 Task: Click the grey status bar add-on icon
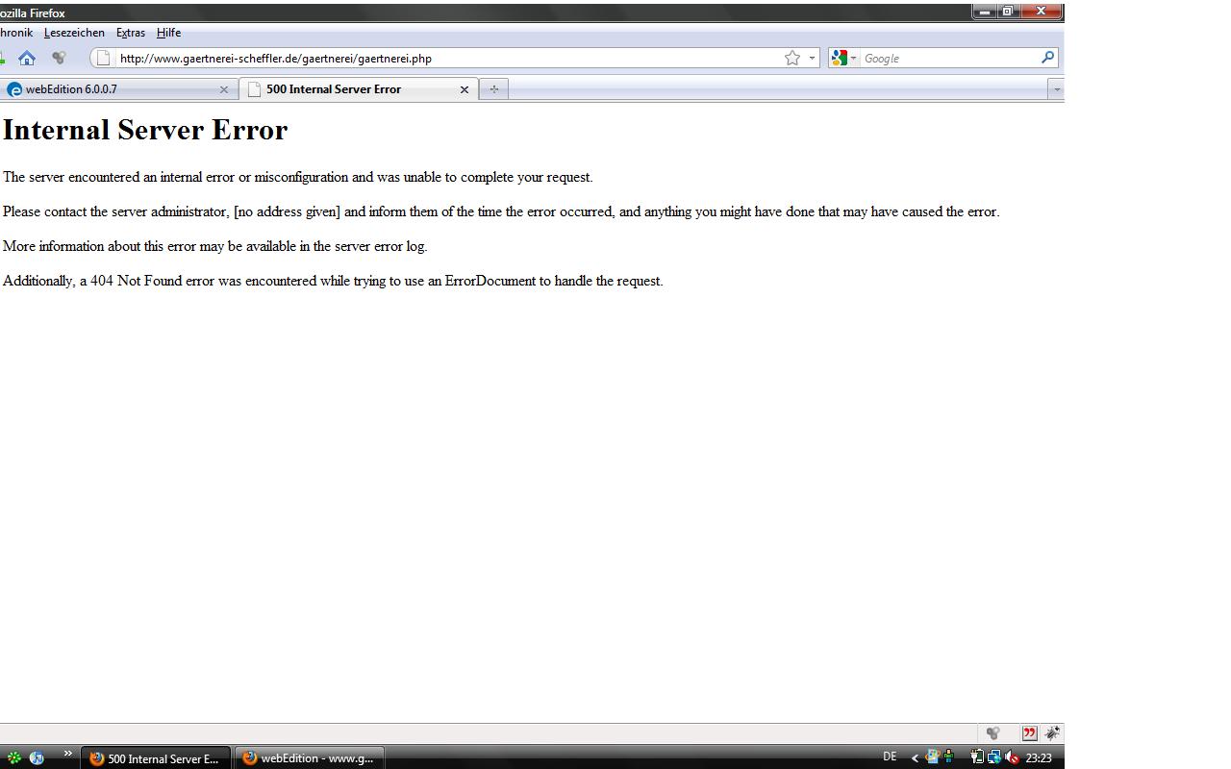click(x=993, y=733)
